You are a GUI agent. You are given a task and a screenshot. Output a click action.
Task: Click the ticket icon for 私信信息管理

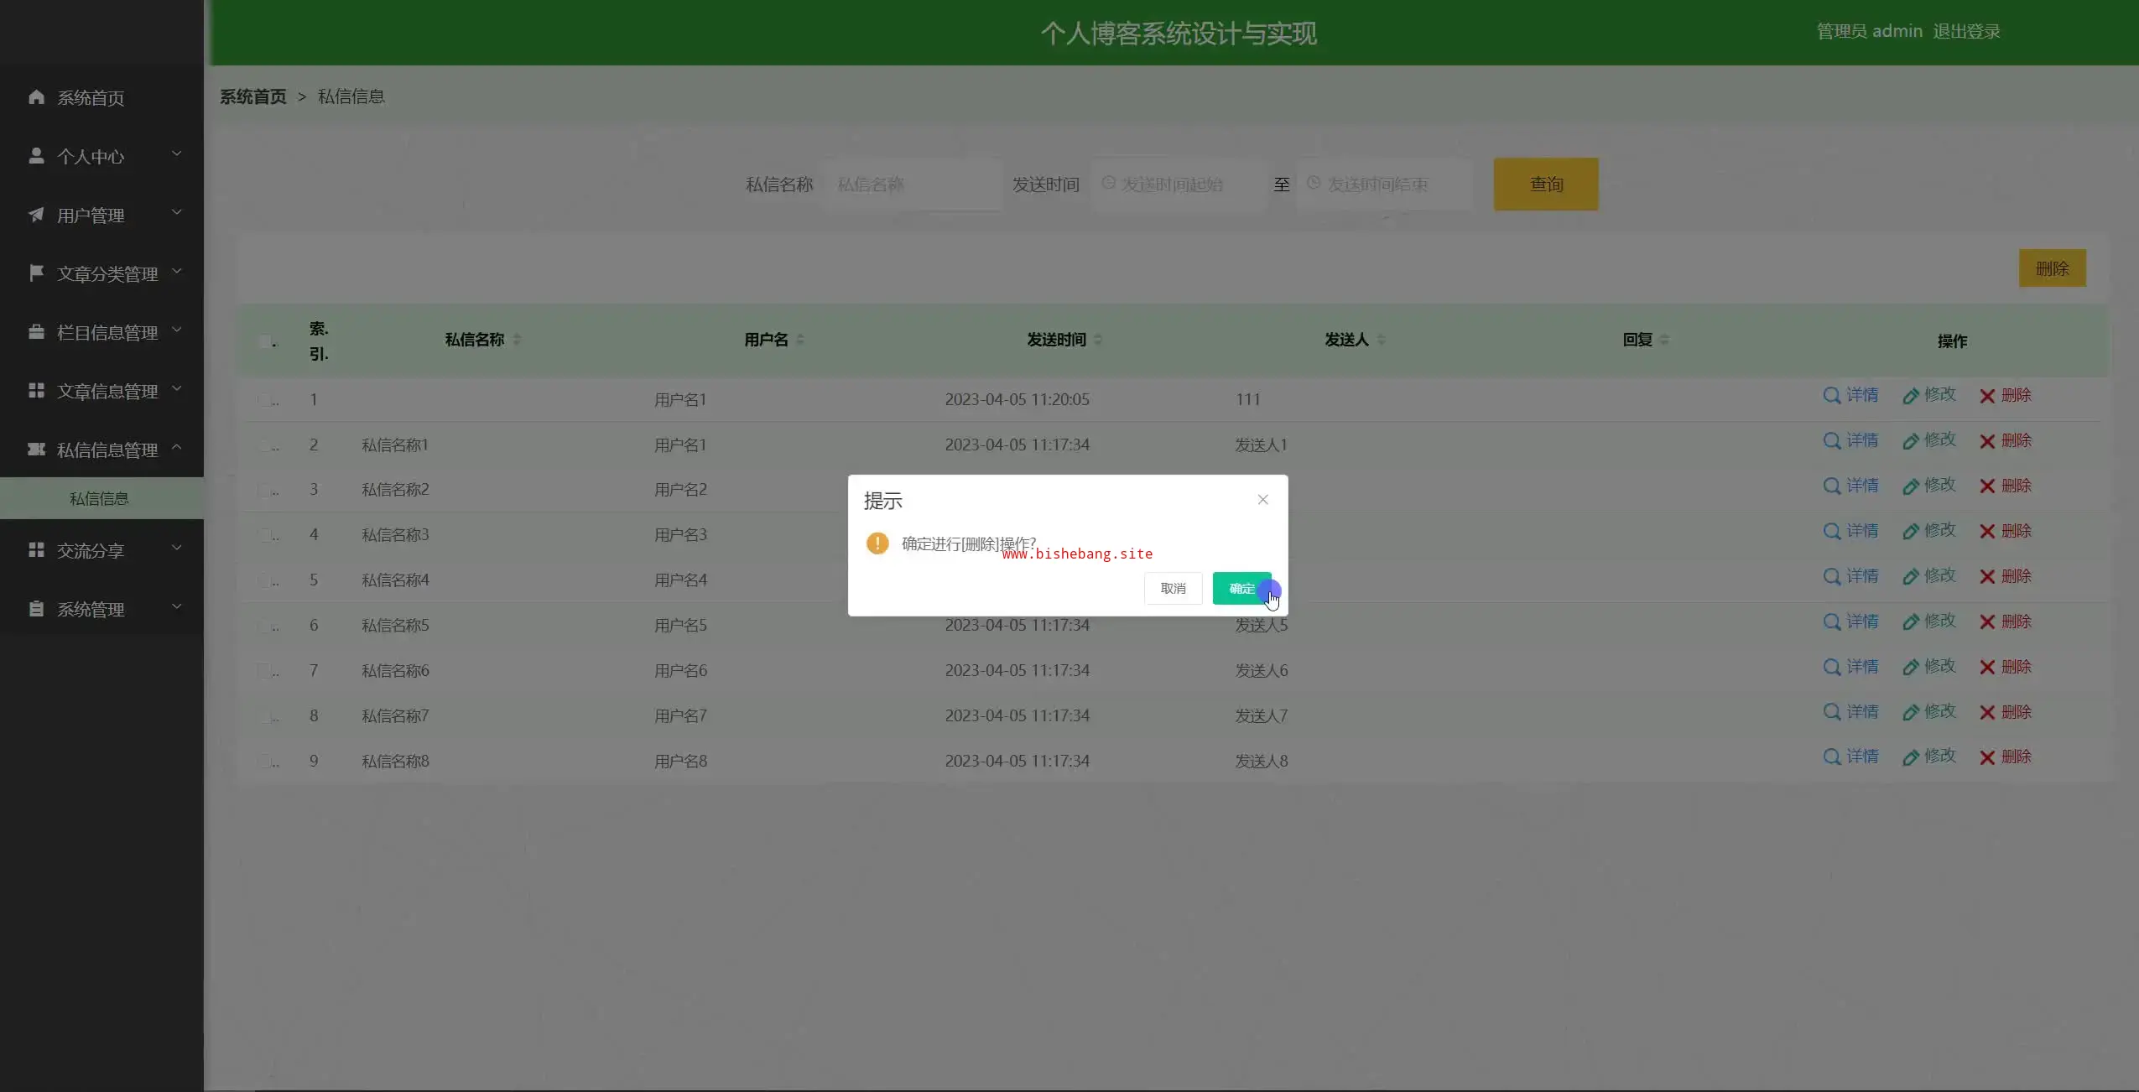[x=36, y=450]
